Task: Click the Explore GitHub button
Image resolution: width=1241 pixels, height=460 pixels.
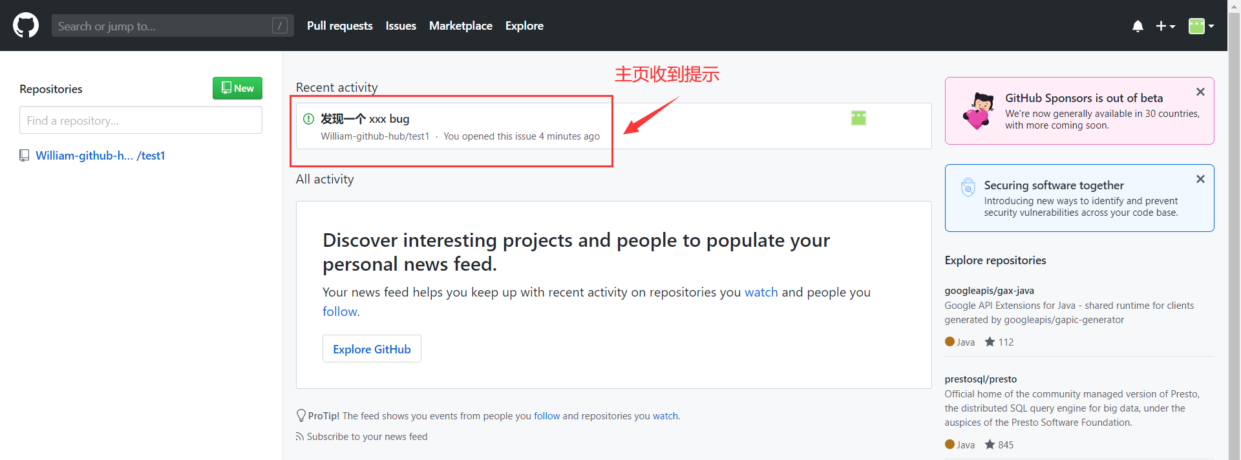Action: pyautogui.click(x=372, y=349)
